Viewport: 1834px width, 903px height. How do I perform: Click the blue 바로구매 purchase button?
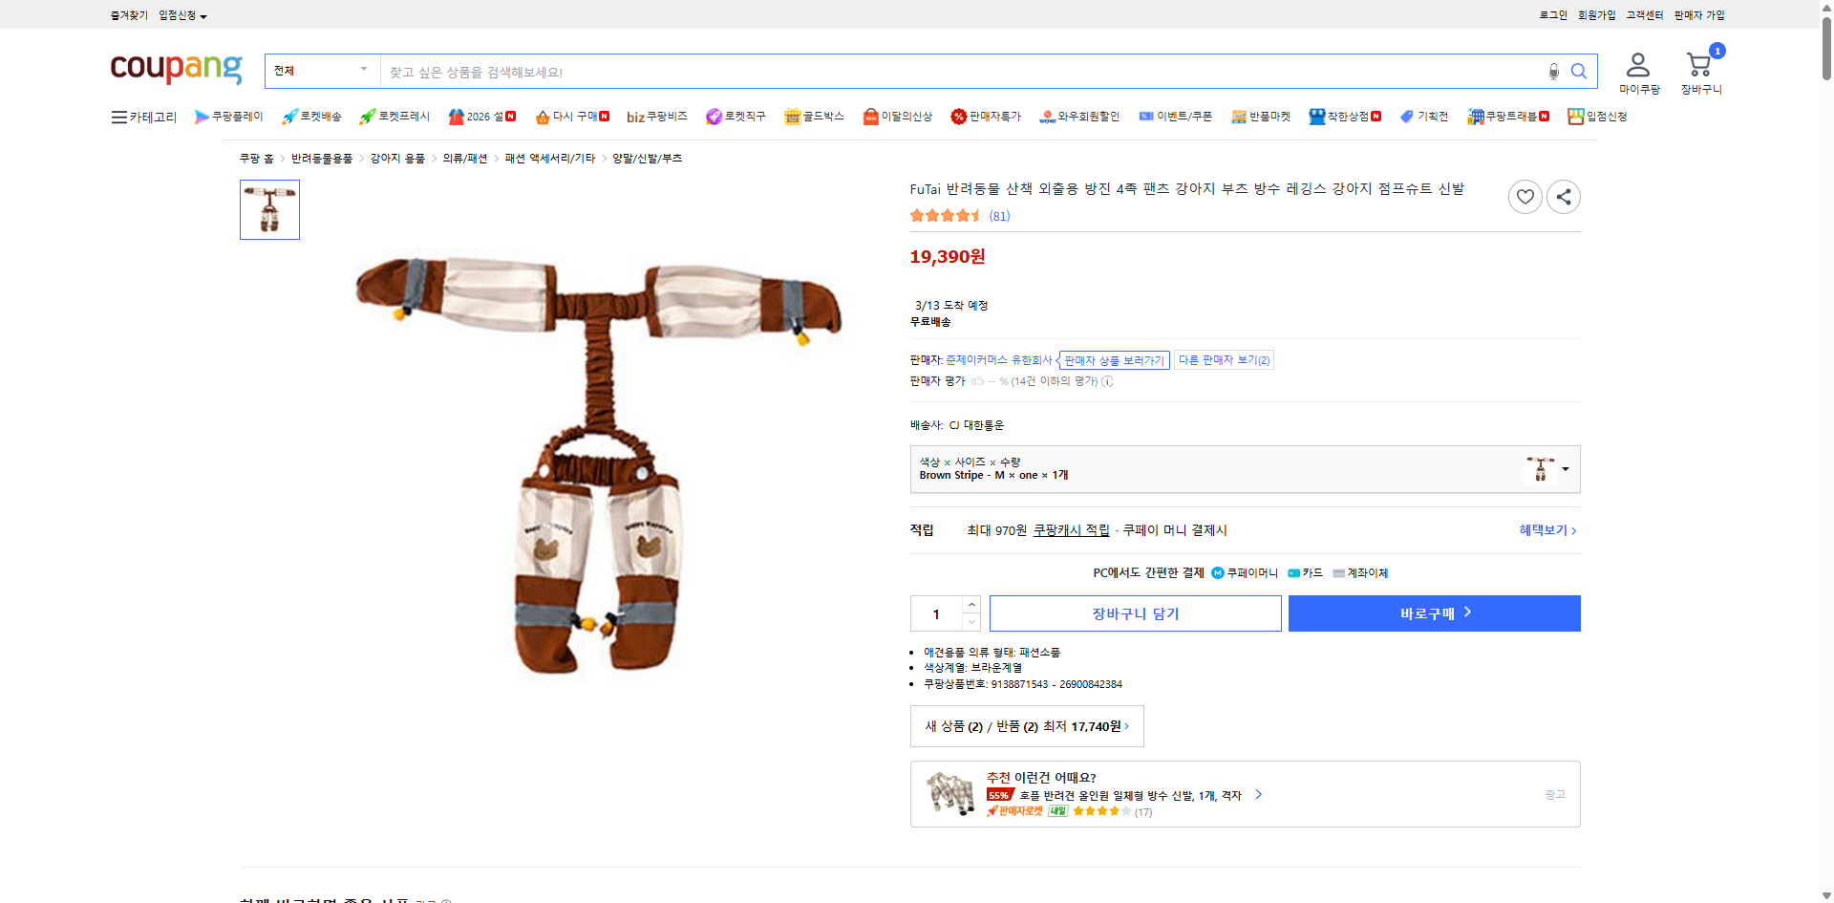click(x=1433, y=613)
